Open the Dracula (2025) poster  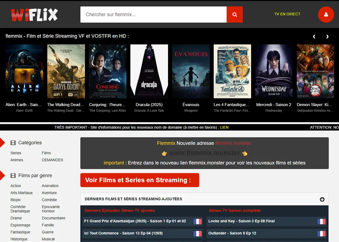tap(149, 71)
